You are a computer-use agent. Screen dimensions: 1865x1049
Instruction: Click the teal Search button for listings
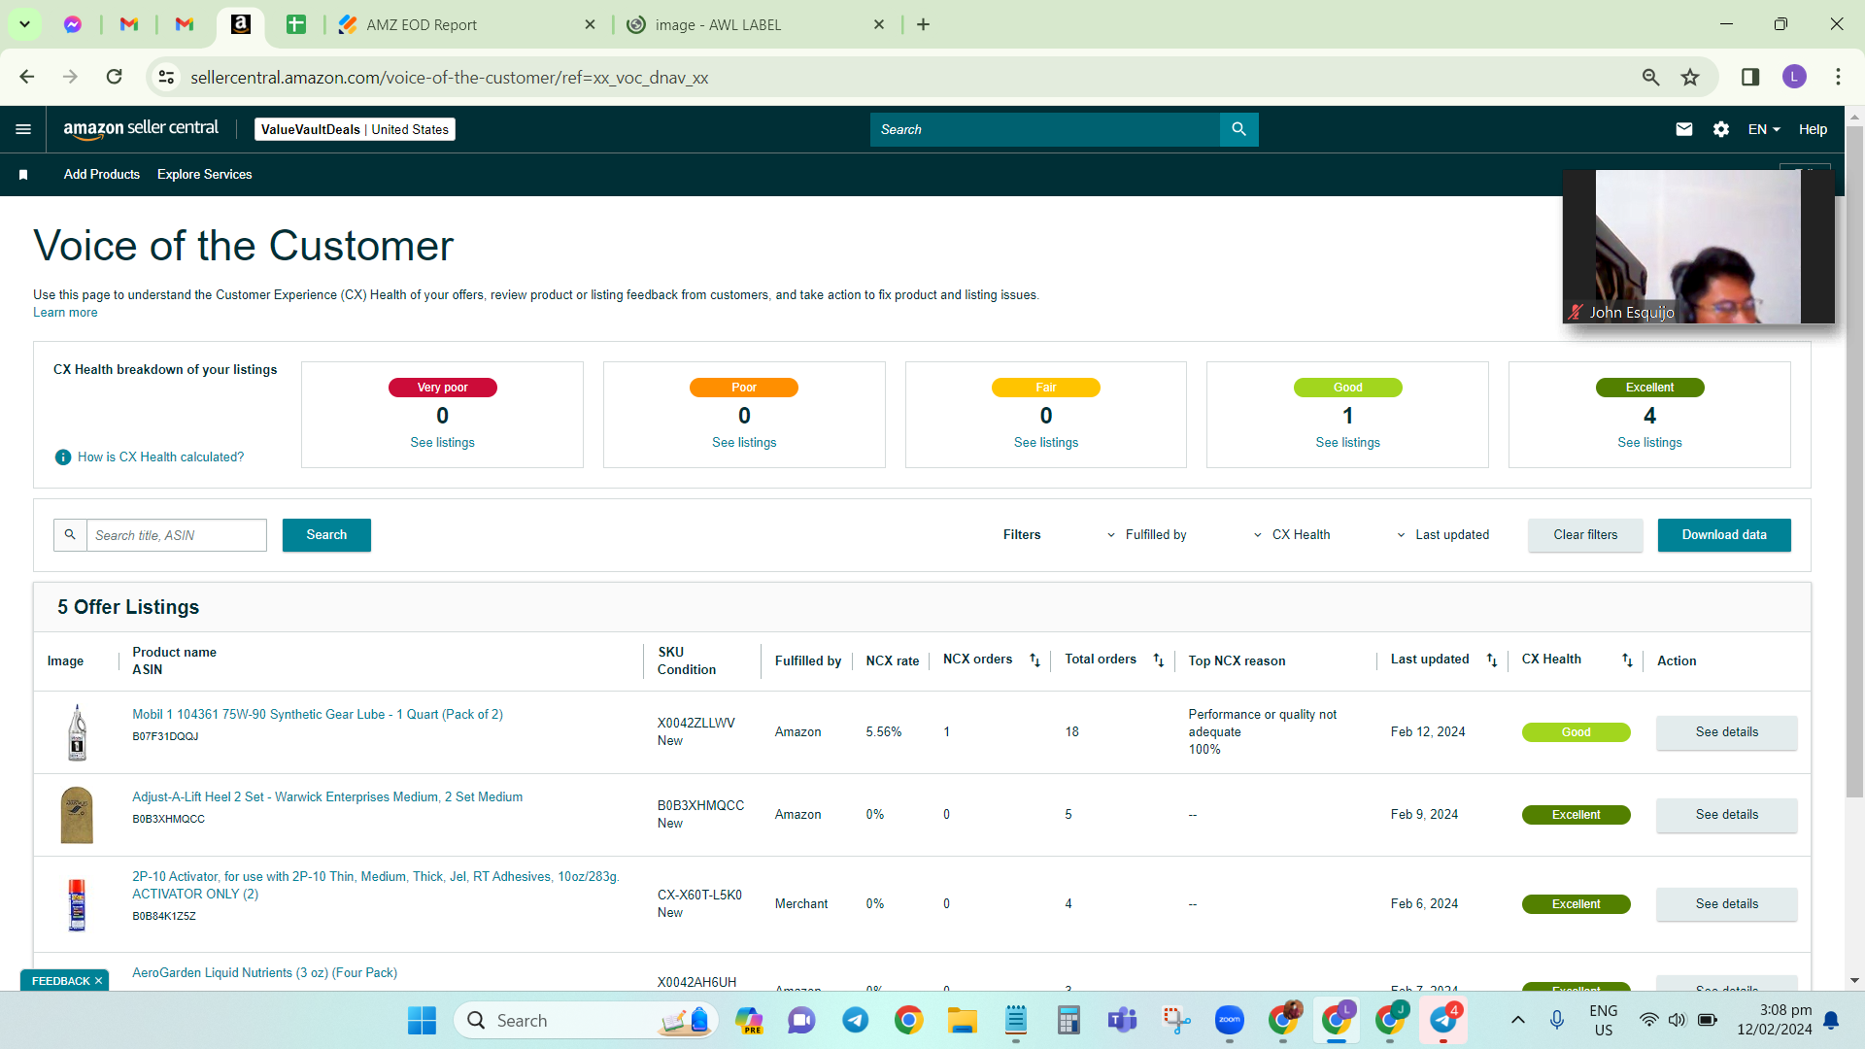tap(326, 535)
